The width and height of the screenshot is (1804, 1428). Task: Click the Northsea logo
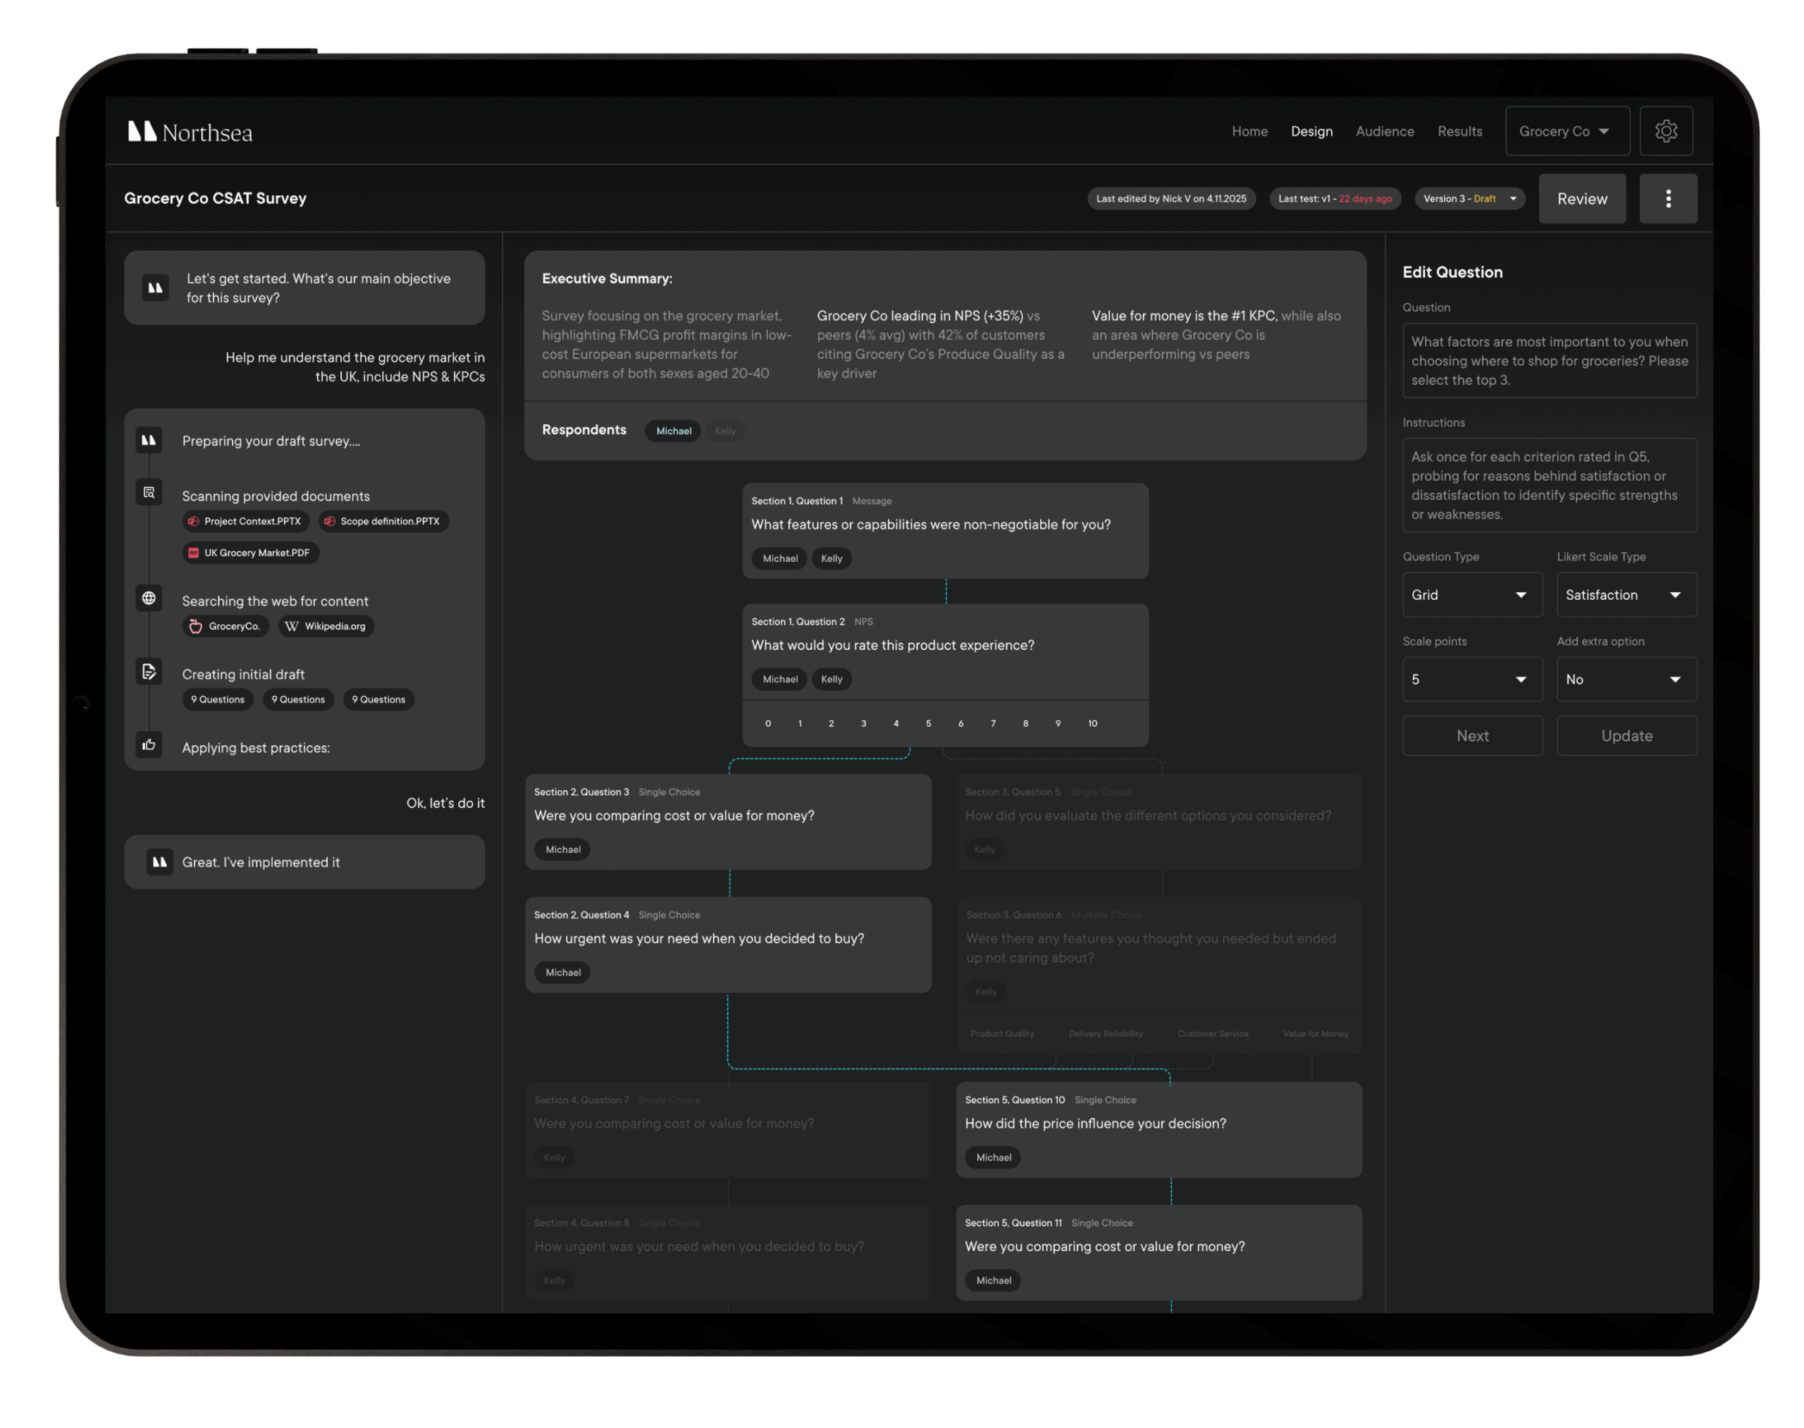tap(190, 132)
